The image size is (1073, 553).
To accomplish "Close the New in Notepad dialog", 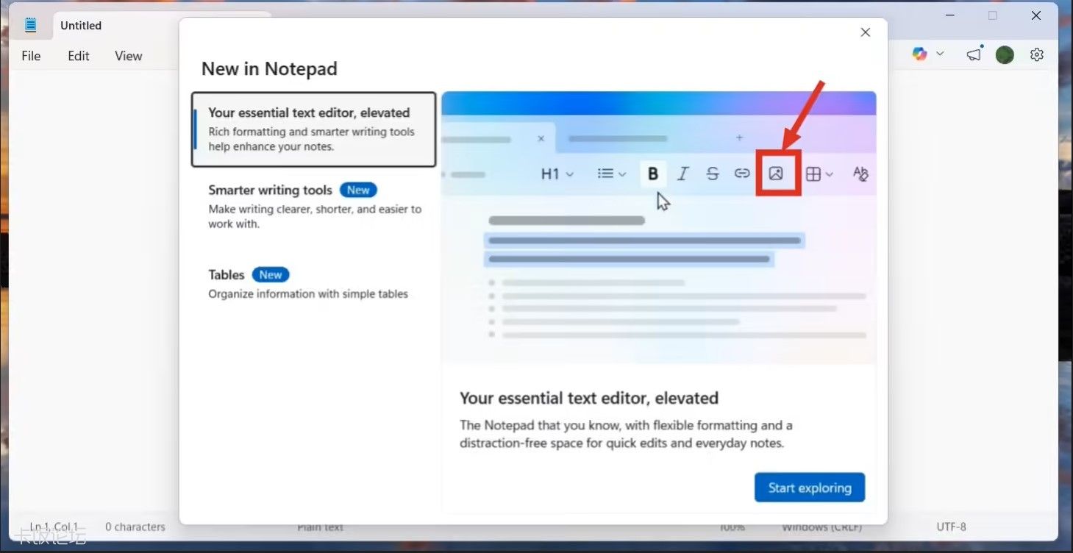I will click(x=866, y=32).
